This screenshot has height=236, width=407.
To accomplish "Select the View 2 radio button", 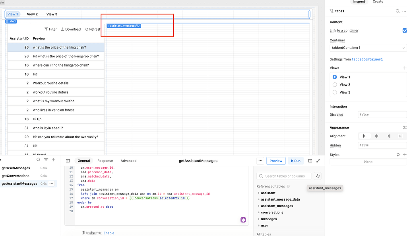I will coord(335,84).
